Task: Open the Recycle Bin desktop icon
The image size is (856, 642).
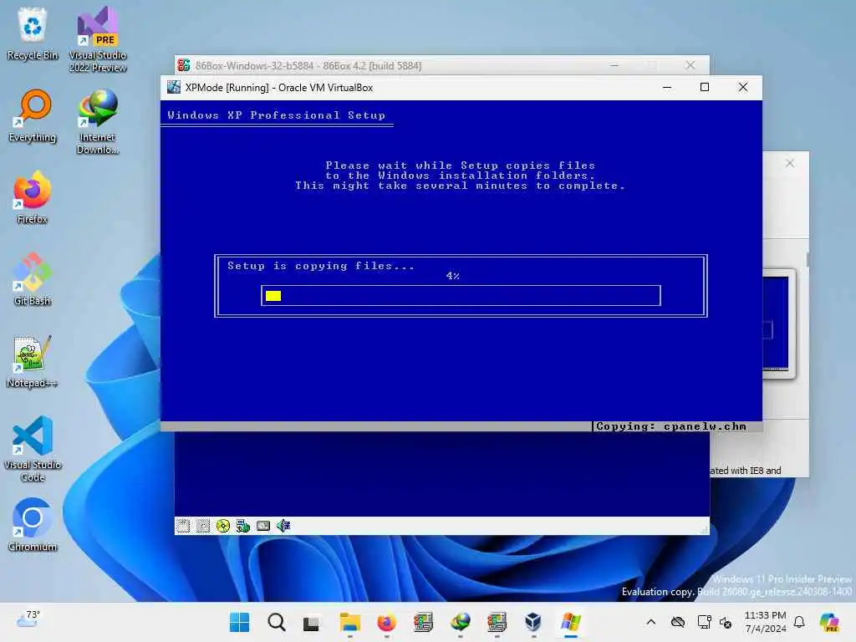Action: click(33, 33)
